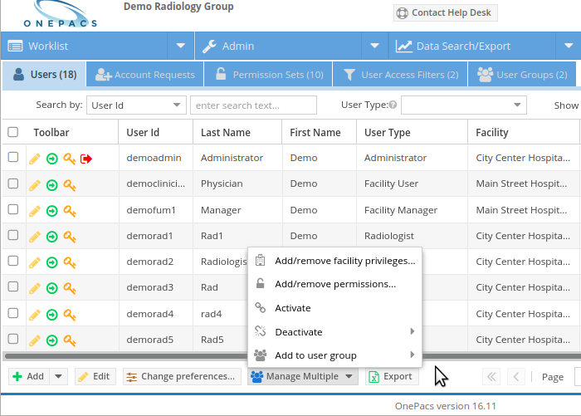Open the Manage Multiple dropdown button
The image size is (581, 416).
click(303, 376)
